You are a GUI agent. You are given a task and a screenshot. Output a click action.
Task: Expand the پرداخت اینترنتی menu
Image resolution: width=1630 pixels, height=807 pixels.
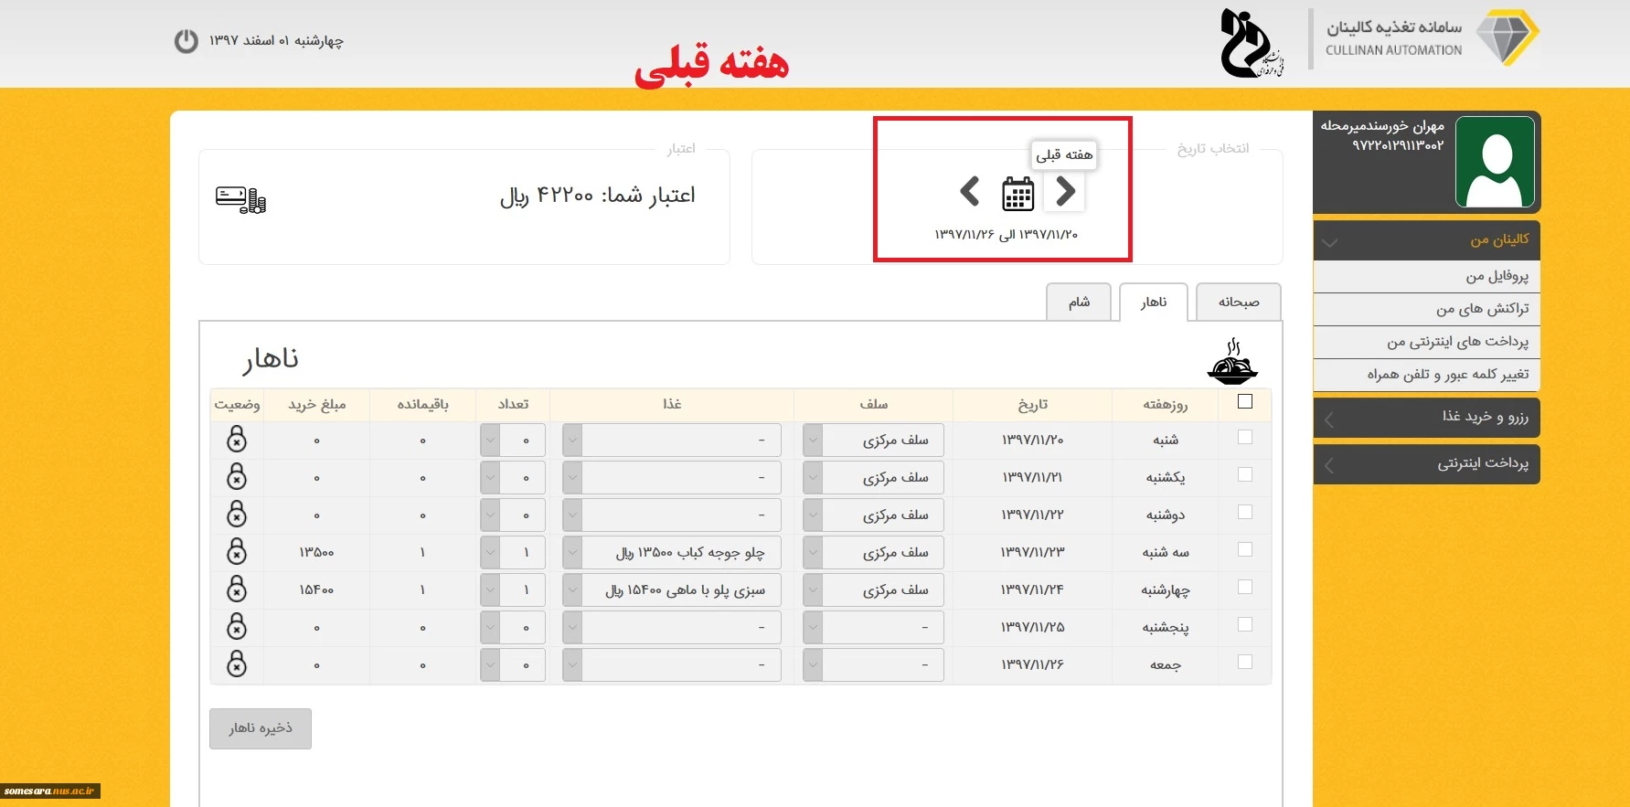tap(1426, 464)
